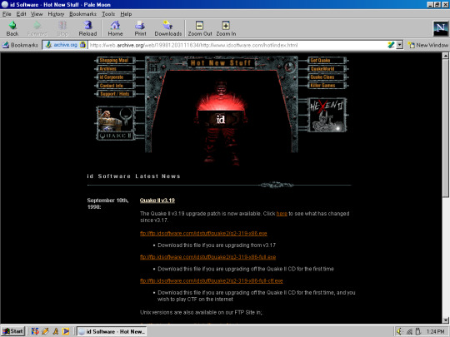Click the Zoom In toolbar button
This screenshot has height=337, width=450.
pyautogui.click(x=226, y=28)
